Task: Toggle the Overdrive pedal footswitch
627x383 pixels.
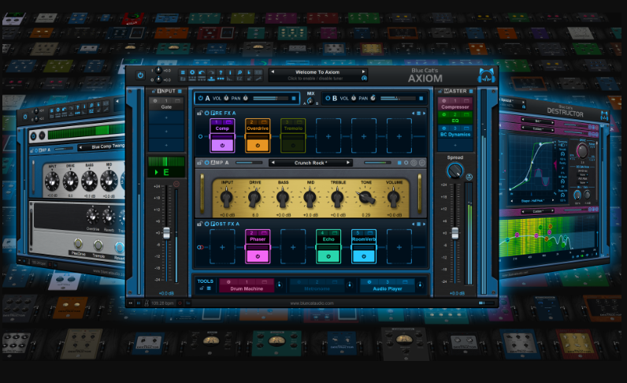Action: [258, 145]
